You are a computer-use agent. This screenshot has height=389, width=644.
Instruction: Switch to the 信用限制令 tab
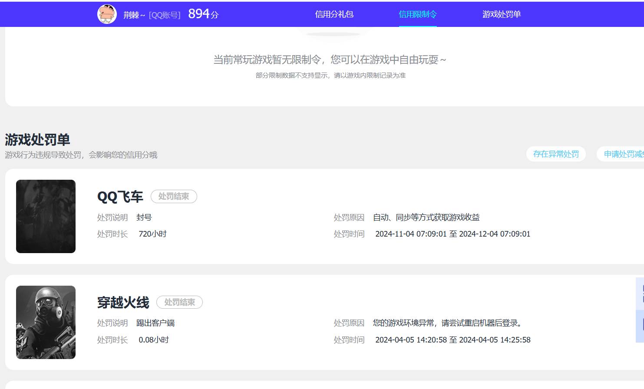417,14
